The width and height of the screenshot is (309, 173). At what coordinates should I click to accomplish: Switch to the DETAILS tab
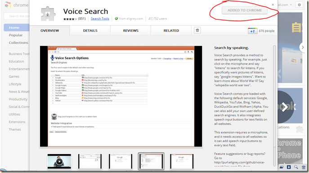coord(90,31)
